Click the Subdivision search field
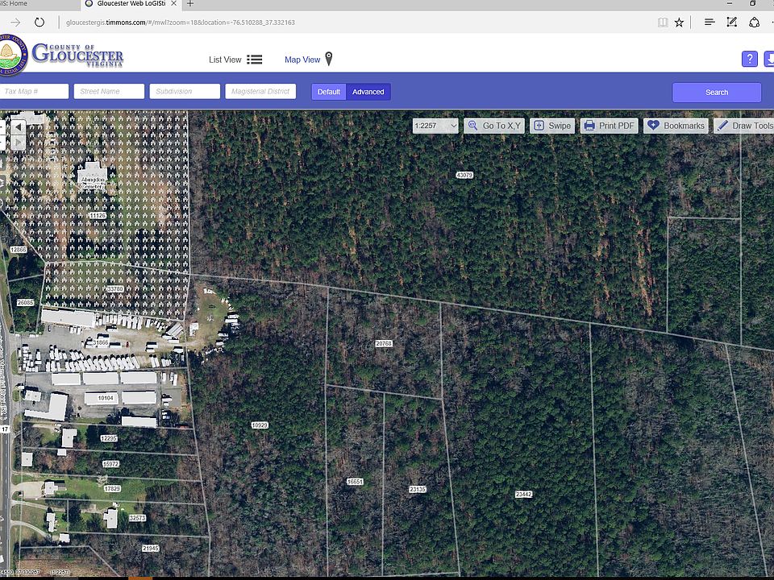Screen dimensions: 774x580 click(185, 91)
